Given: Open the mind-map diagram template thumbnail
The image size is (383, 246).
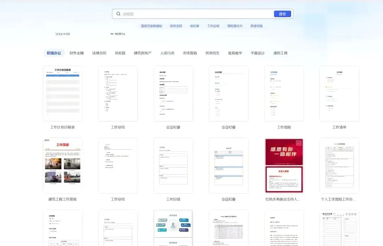Looking at the screenshot, I should point(173,228).
